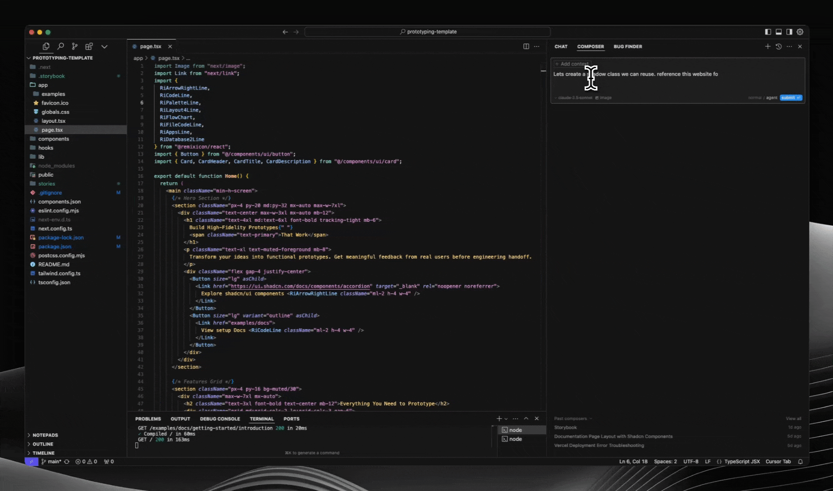Switch composer mode to agent
Screen dimensions: 833x491
click(x=772, y=98)
